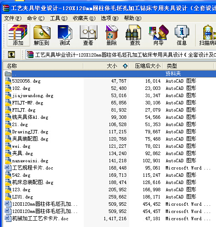This screenshot has width=216, height=227.
Task: Sort by Name (名称) column header
Action: [43, 66]
